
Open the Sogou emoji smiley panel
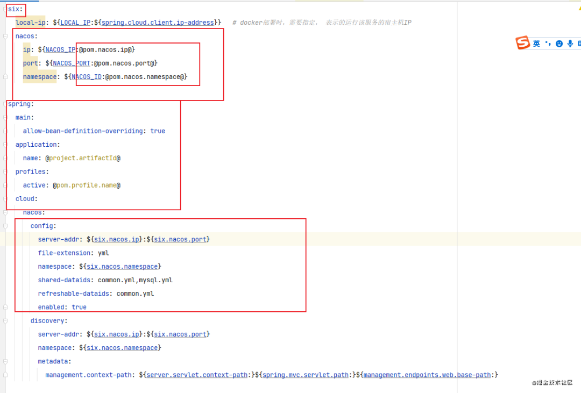[x=559, y=44]
